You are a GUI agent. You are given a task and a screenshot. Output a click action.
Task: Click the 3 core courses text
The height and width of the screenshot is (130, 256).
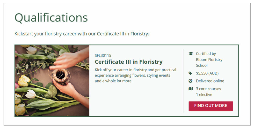[208, 89]
